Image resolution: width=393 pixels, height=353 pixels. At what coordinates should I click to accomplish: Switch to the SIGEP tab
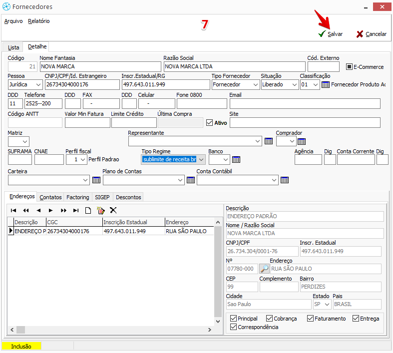point(102,197)
